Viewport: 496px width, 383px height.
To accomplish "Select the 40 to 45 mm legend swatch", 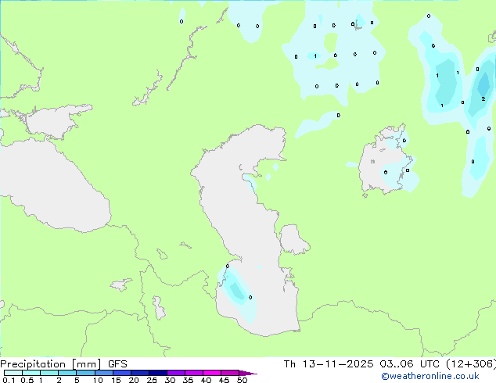I will tap(212, 373).
